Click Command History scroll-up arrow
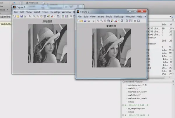This screenshot has width=175, height=118. pos(173,85)
